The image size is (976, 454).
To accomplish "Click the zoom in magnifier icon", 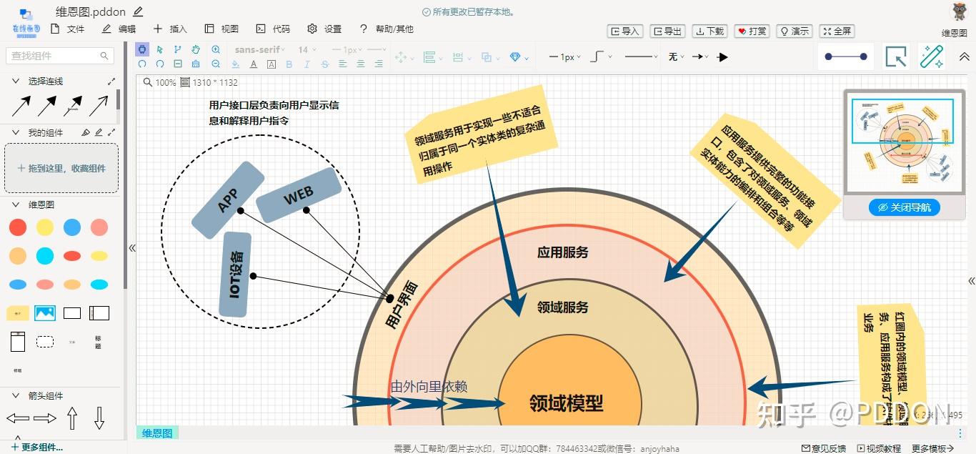I will 216,49.
